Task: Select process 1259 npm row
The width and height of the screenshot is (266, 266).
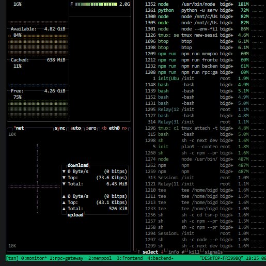Action: point(204,171)
